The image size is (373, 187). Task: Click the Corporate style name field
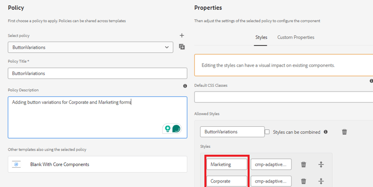[227, 182]
